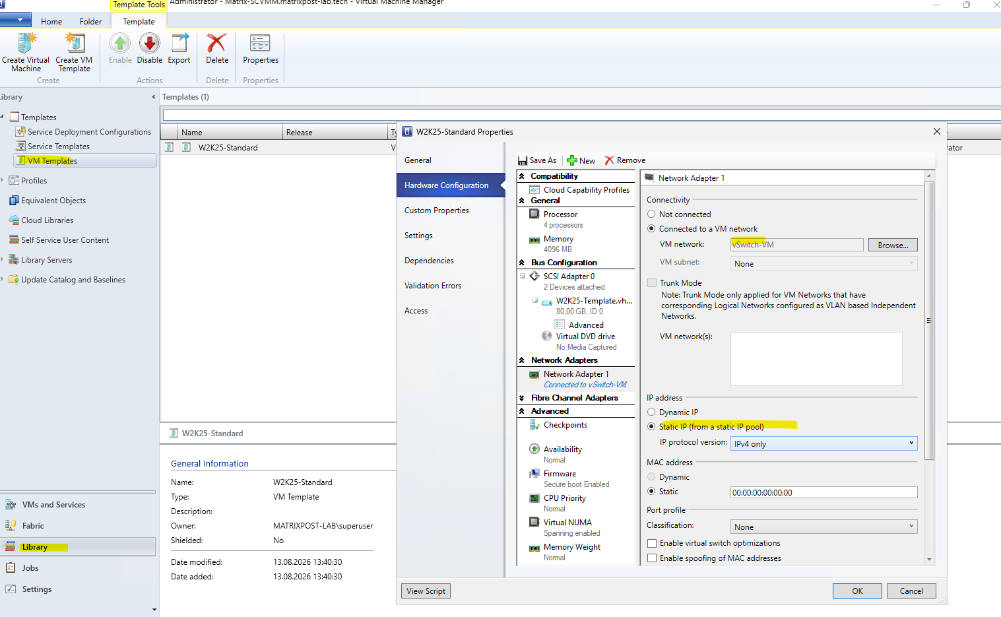Collapse the Network Adapters section
This screenshot has width=1001, height=617.
522,360
